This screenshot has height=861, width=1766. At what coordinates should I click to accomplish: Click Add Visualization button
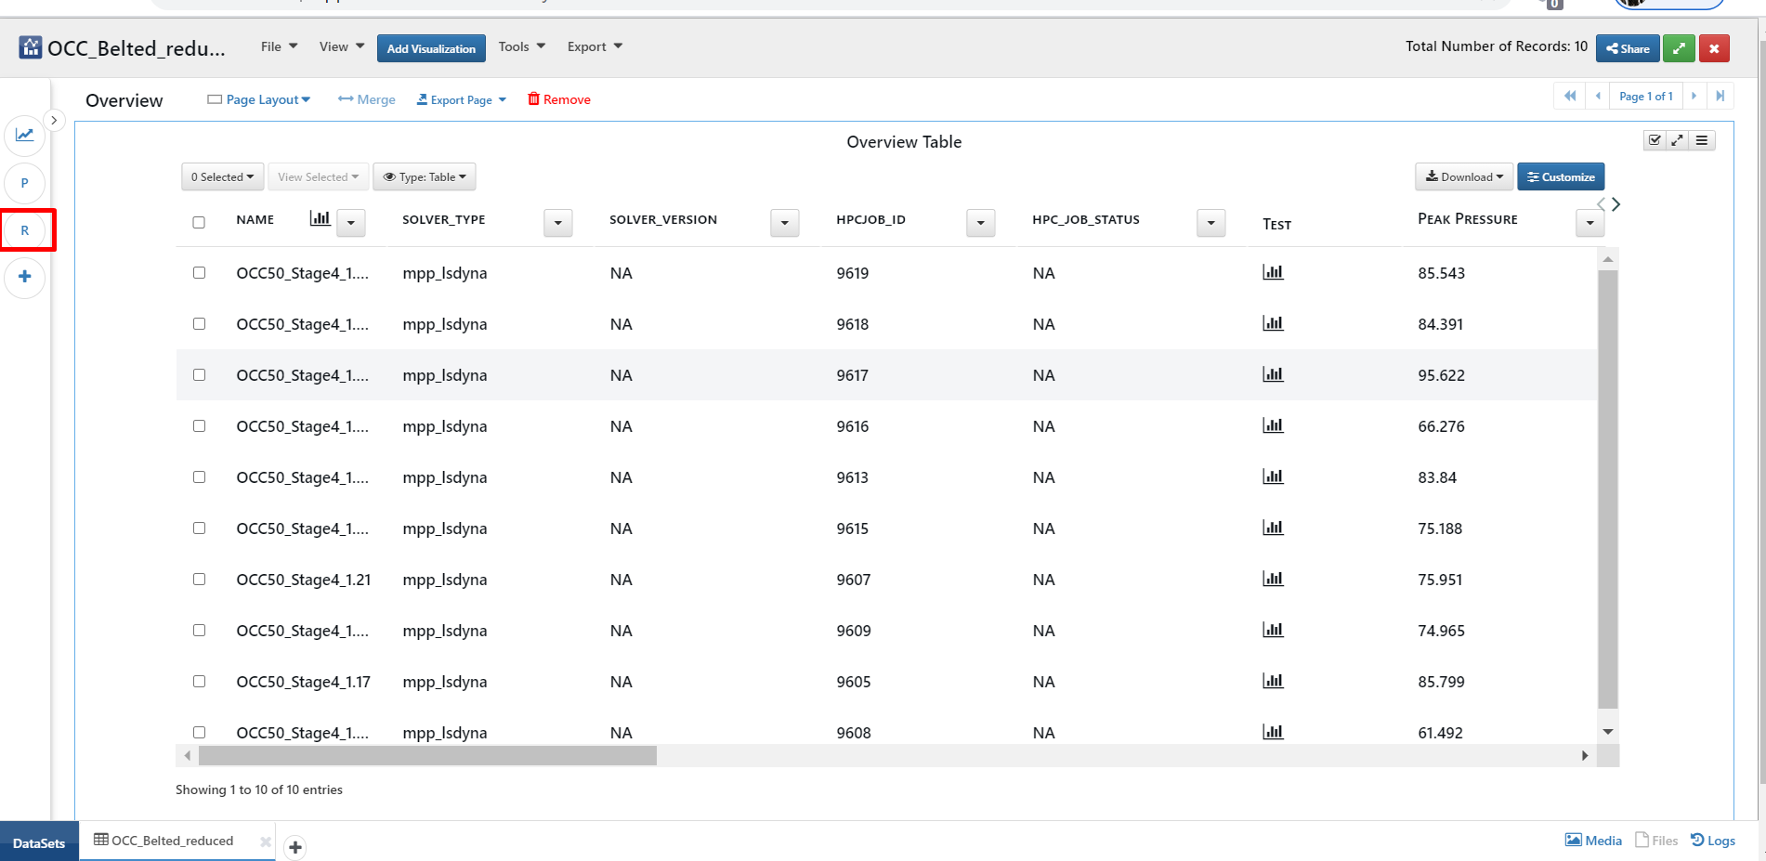tap(431, 48)
